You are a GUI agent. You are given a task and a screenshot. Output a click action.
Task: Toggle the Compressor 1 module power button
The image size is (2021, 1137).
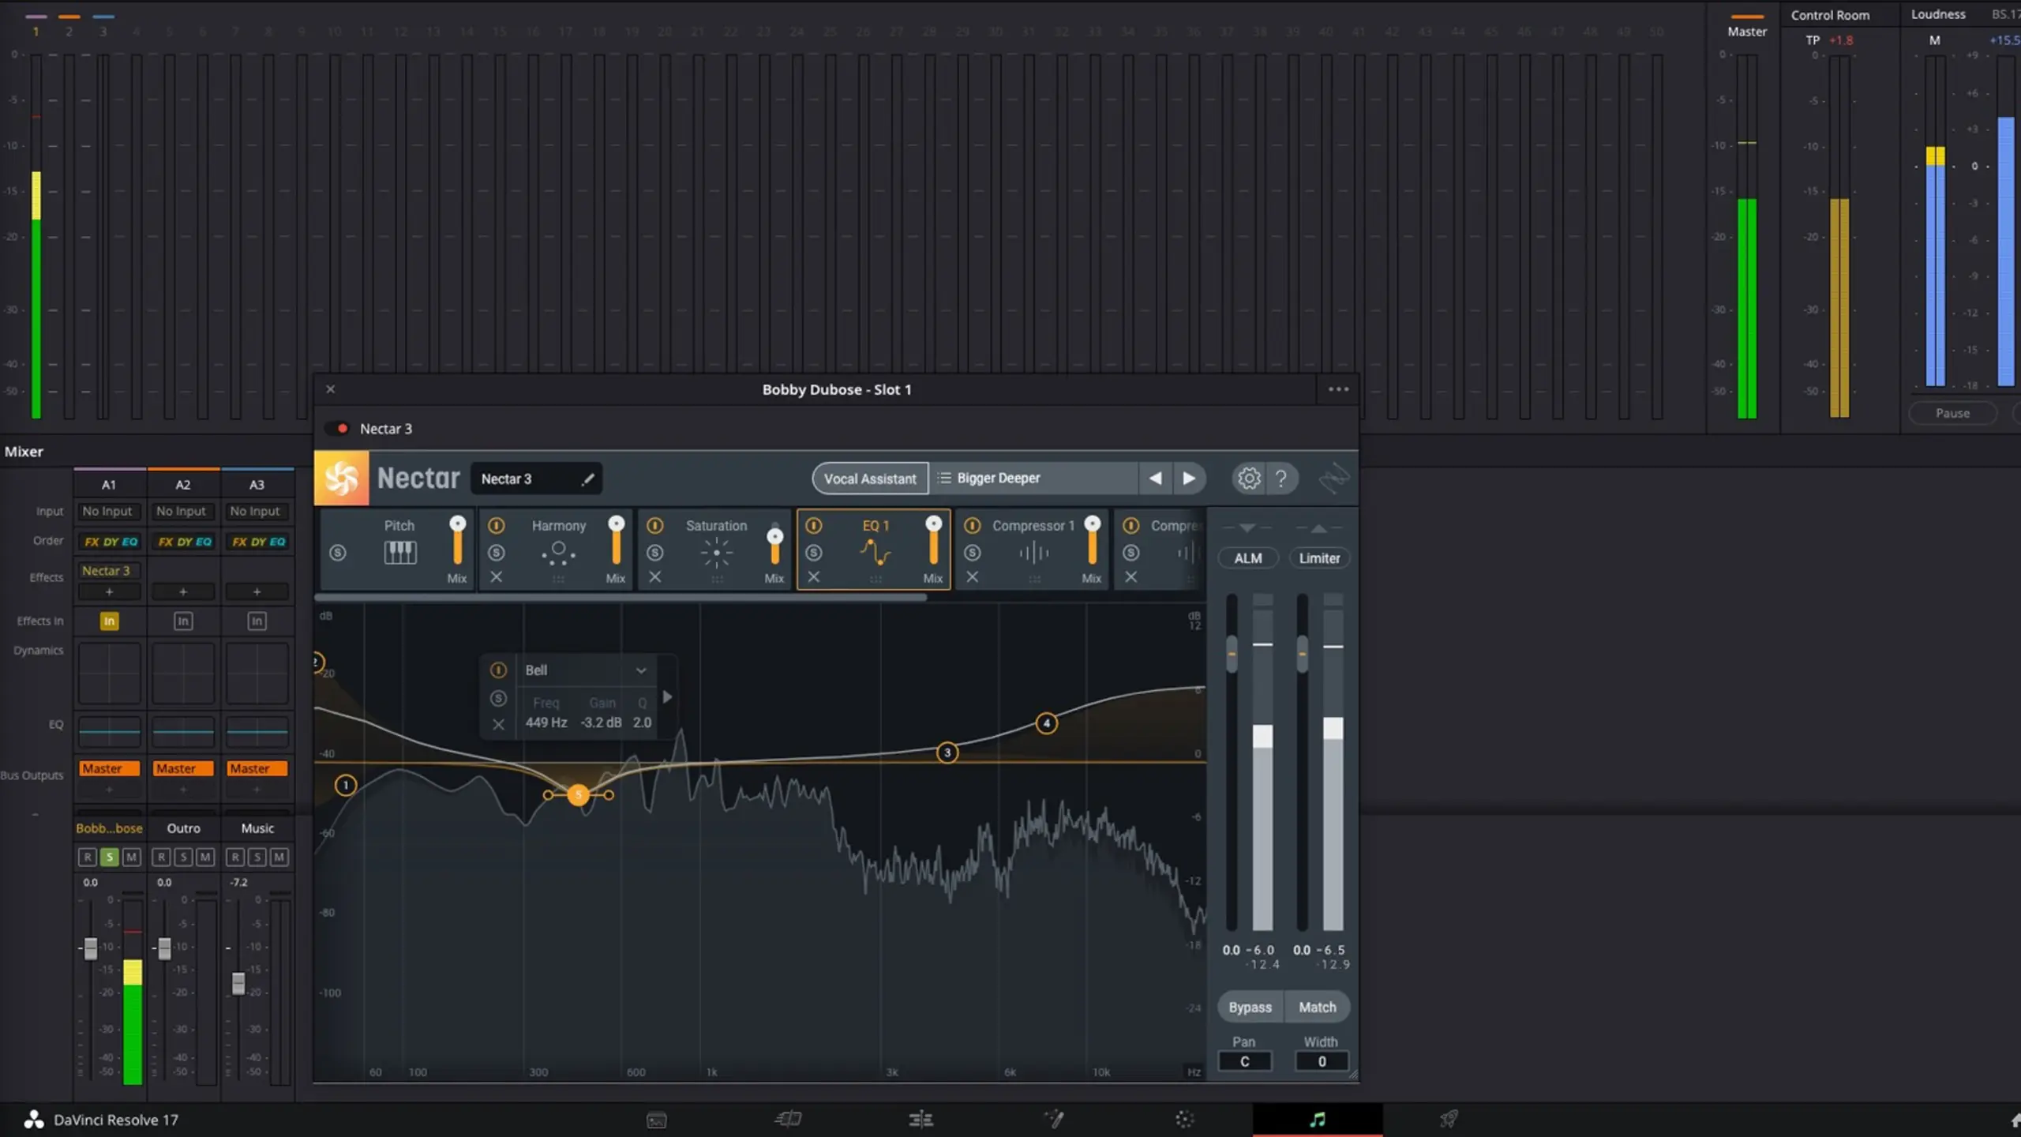973,525
